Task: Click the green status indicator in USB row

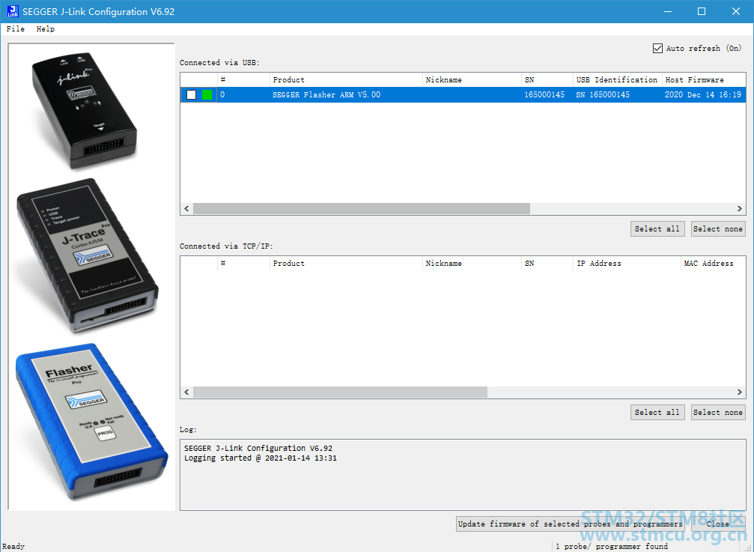Action: pos(207,94)
